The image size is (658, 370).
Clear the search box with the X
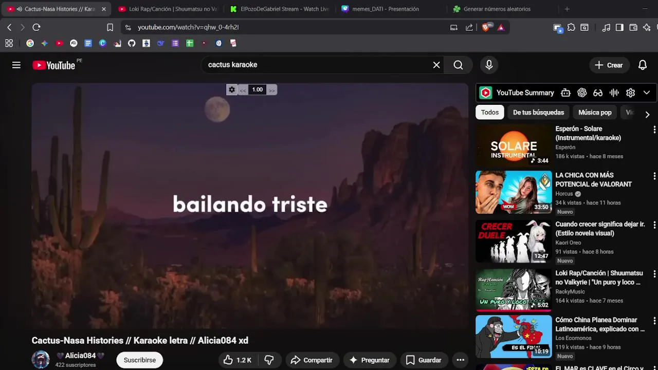tap(436, 65)
